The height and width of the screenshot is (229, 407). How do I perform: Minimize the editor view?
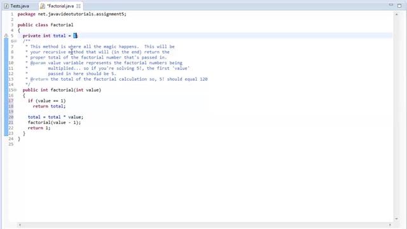pos(391,5)
